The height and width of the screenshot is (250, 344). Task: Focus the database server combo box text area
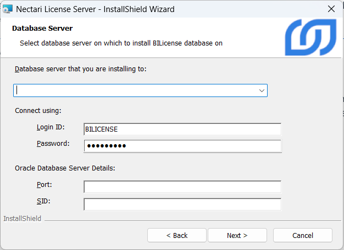(135, 90)
